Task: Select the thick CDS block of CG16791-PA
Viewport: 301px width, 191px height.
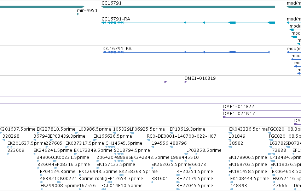Action: click(x=232, y=52)
